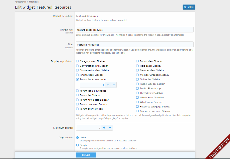The height and width of the screenshot is (159, 230).
Task: Decrease the Forum list position number with minus
Action: (x=114, y=85)
